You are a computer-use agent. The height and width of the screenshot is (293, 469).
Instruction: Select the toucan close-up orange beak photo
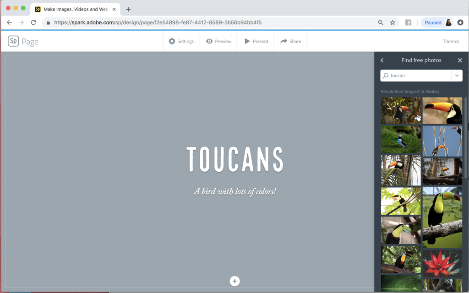tap(442, 110)
